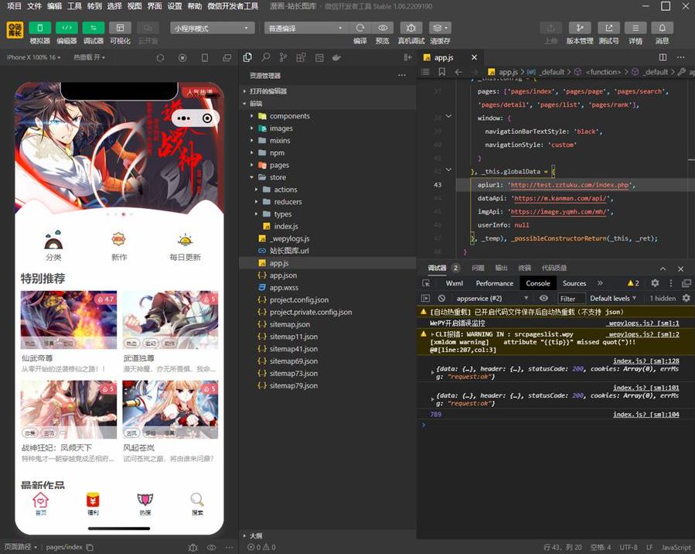
Task: Open the visualization (可视化) panel
Action: coord(120,28)
